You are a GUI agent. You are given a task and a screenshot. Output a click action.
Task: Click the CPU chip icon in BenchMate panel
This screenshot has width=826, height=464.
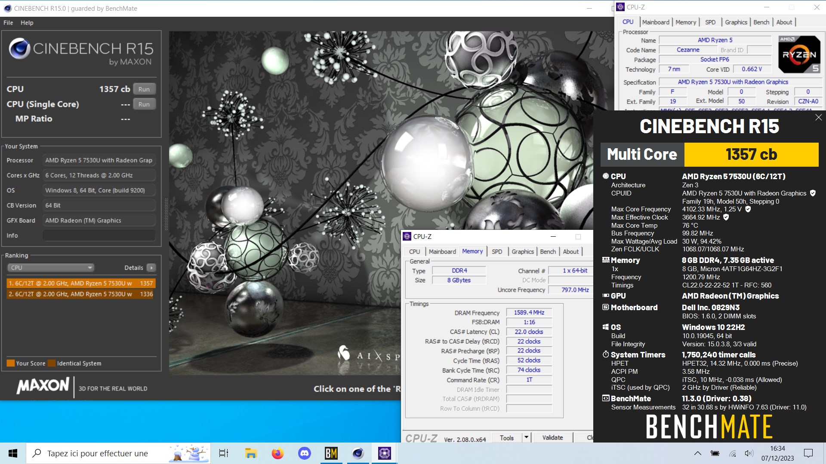pos(606,176)
